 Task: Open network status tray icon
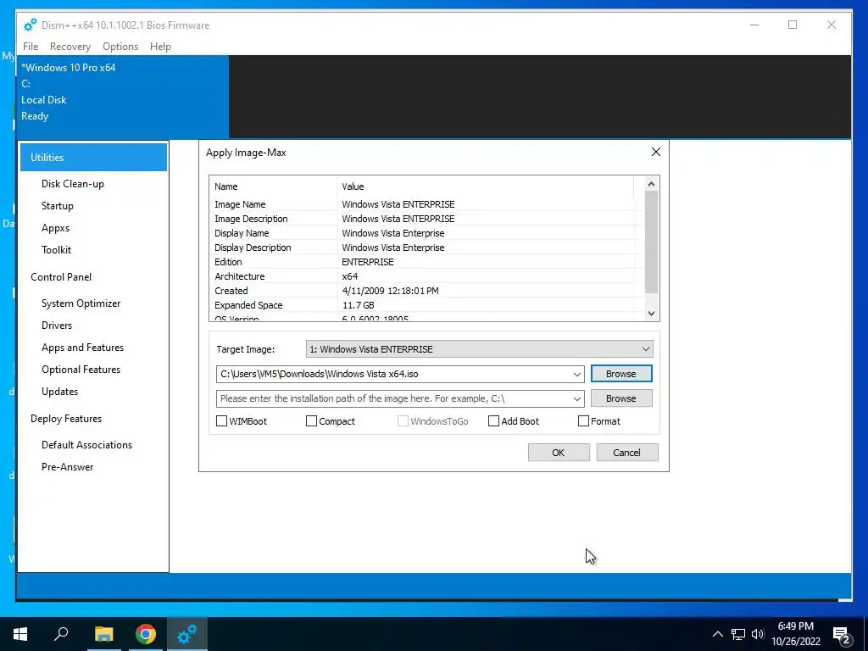738,634
